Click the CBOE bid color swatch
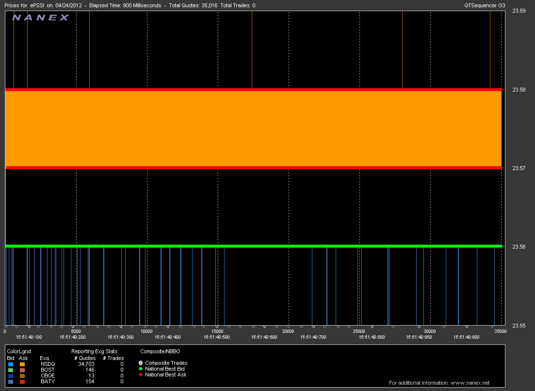The image size is (535, 391). [x=10, y=375]
